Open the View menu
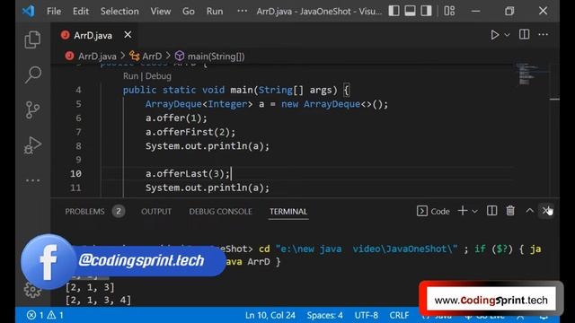Image resolution: width=575 pixels, height=323 pixels. [x=160, y=11]
